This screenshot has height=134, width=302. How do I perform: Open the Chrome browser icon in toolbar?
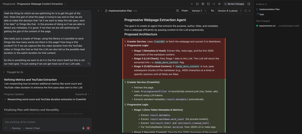click(x=203, y=4)
